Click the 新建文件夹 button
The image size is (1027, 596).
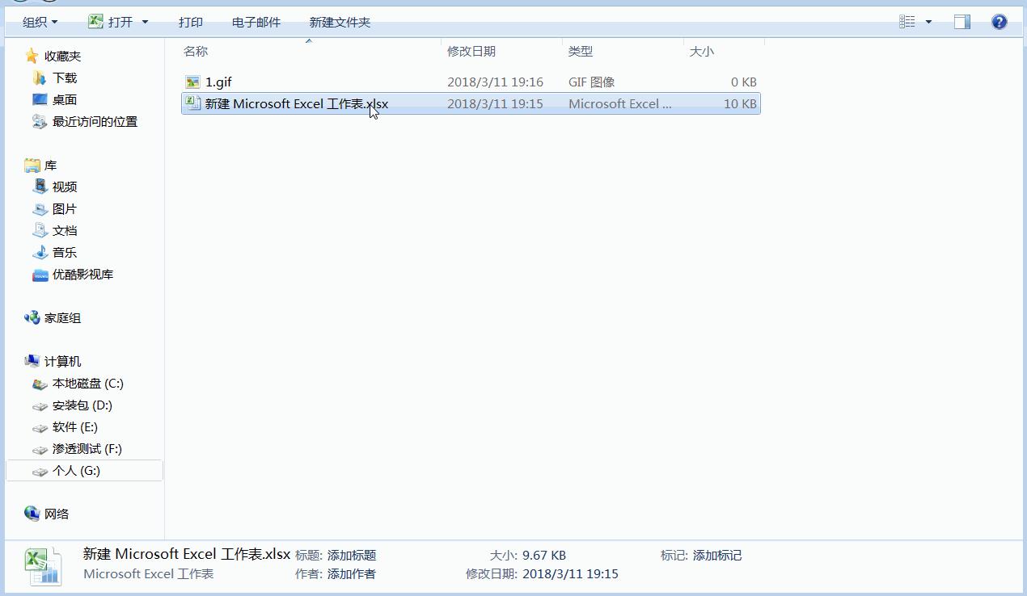coord(339,23)
